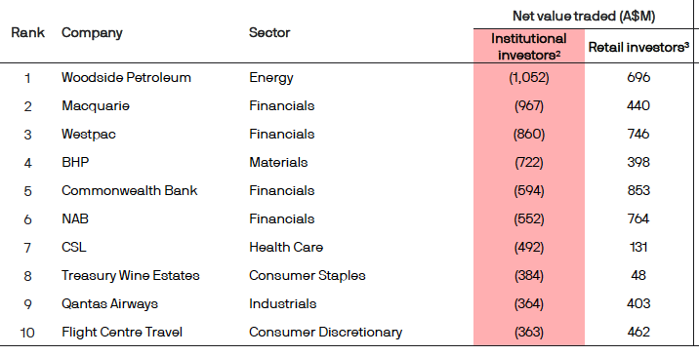Viewport: 699px width, 356px height.
Task: Click the 853 retail investors value
Action: point(638,191)
